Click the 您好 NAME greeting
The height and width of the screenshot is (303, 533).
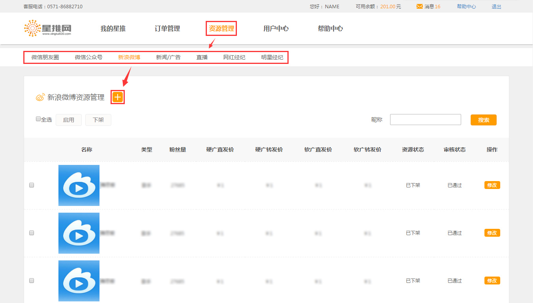click(325, 6)
